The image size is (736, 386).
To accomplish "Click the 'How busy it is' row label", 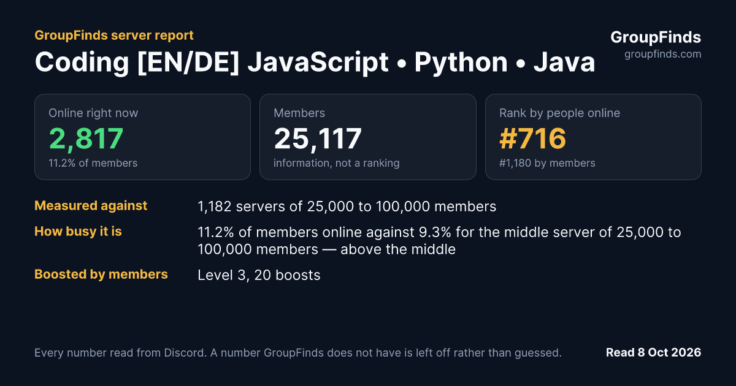I will (78, 232).
